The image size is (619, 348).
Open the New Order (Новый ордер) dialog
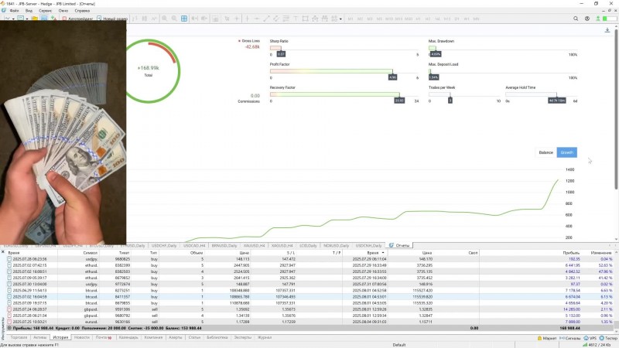112,19
